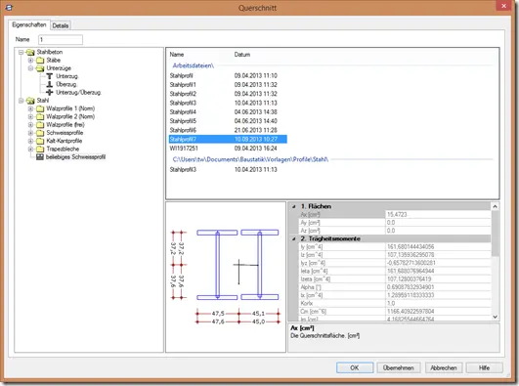Sort file list by Datum column header
The height and width of the screenshot is (386, 519).
pos(242,55)
